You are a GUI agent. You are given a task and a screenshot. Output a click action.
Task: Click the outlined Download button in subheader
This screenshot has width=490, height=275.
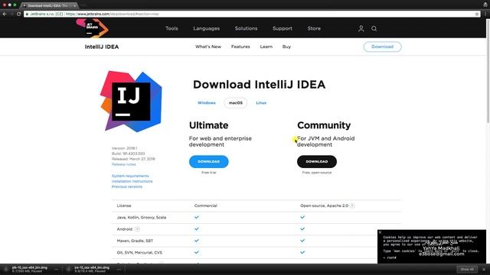coord(383,47)
